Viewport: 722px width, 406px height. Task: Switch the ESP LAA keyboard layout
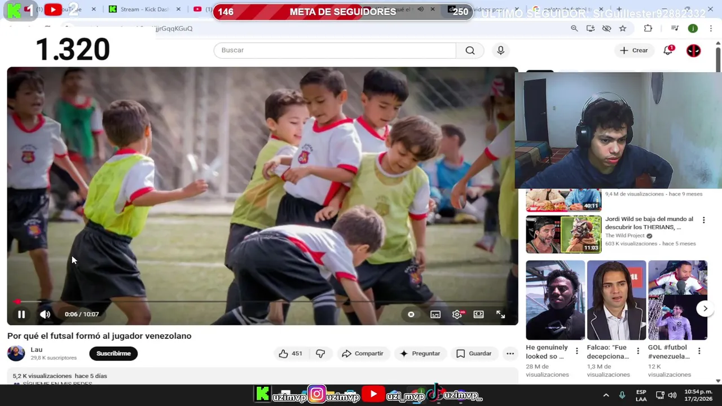pyautogui.click(x=641, y=395)
